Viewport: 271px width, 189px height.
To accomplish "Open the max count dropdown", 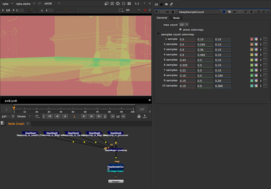I will pos(184,25).
